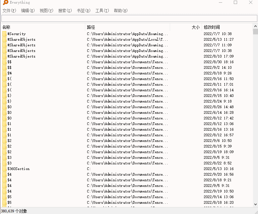Minimize the Everything window
The height and width of the screenshot is (214, 258).
click(221, 2)
